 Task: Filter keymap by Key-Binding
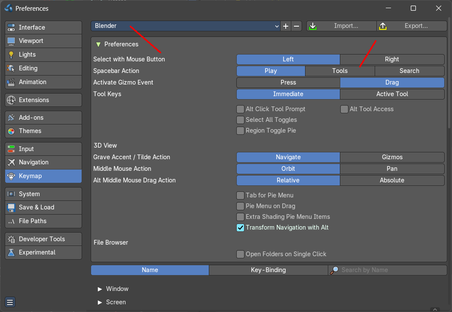[269, 270]
